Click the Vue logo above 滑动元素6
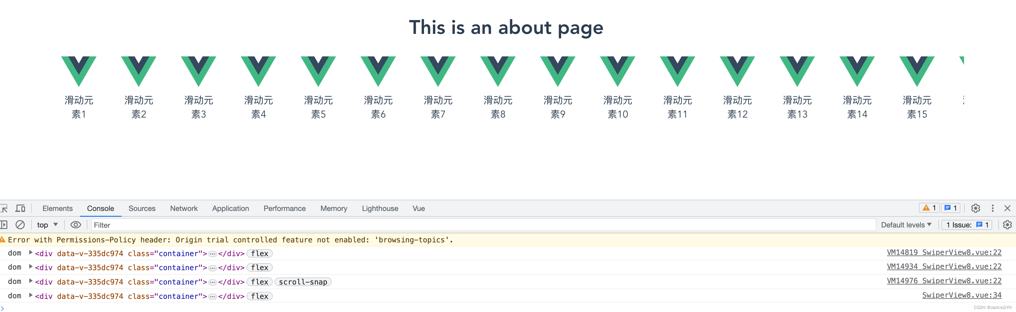Viewport: 1016px width, 312px height. point(378,71)
